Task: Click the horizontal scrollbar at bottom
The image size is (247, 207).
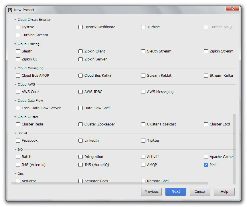Action: pyautogui.click(x=110, y=183)
